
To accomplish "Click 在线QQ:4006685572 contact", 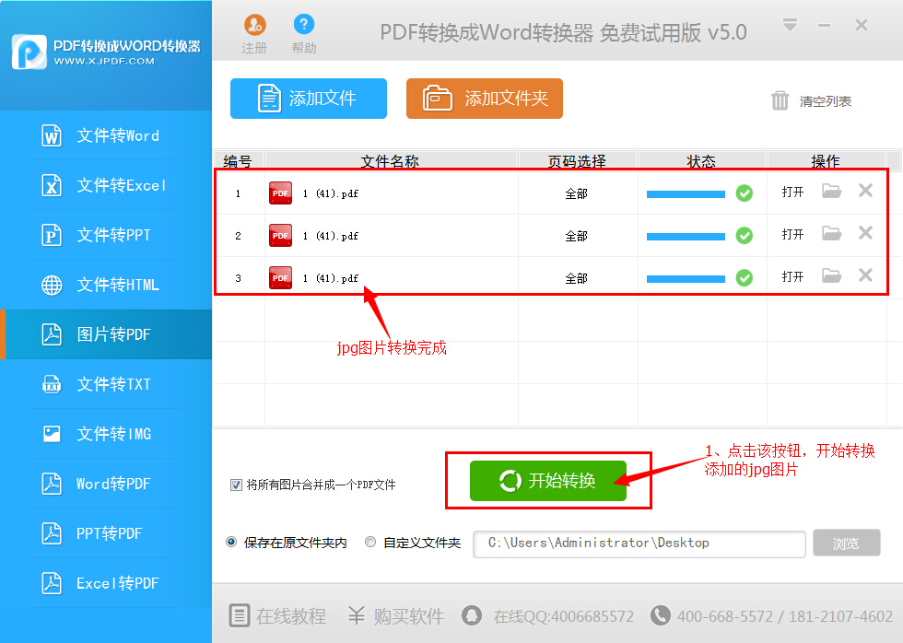I will [547, 616].
